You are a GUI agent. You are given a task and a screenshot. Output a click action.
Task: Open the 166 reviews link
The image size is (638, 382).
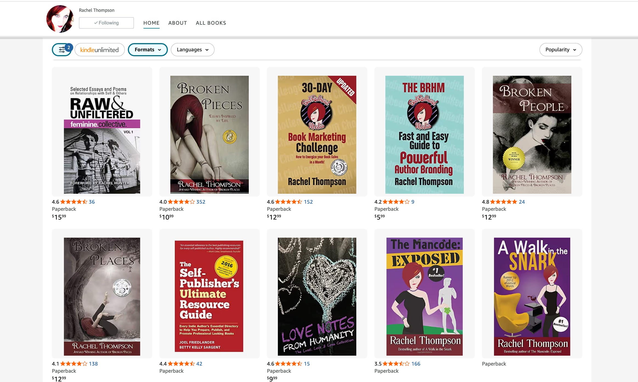tap(416, 364)
